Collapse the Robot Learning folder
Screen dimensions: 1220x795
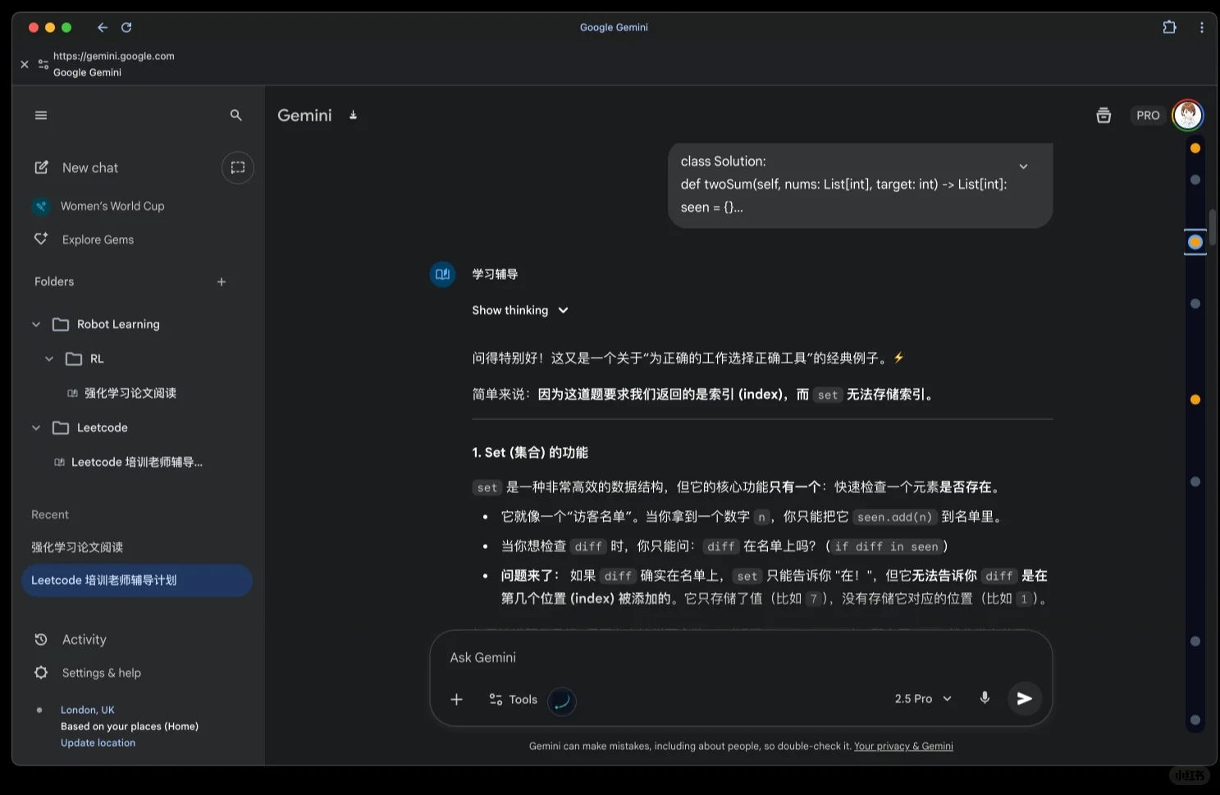(x=36, y=324)
